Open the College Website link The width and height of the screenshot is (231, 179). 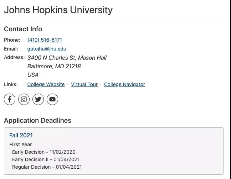click(46, 84)
